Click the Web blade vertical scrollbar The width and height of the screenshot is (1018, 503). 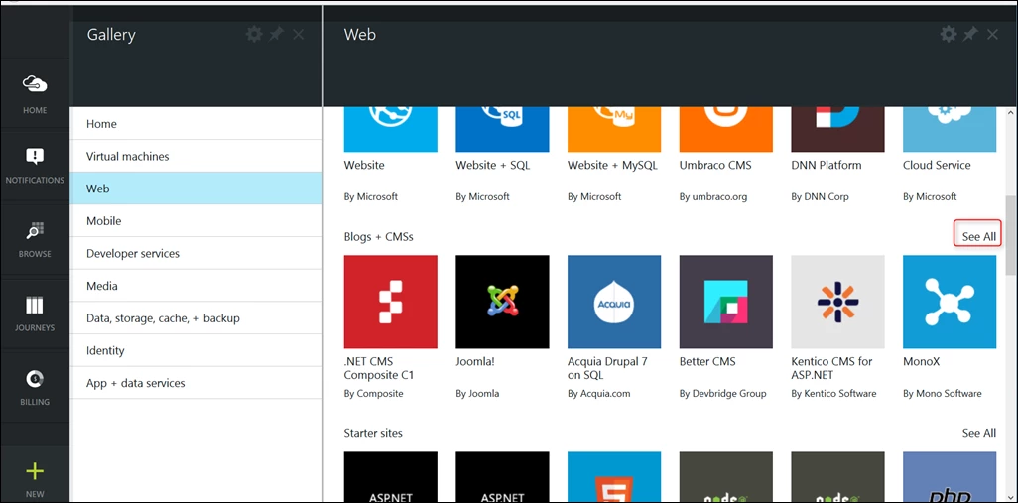(x=1011, y=236)
